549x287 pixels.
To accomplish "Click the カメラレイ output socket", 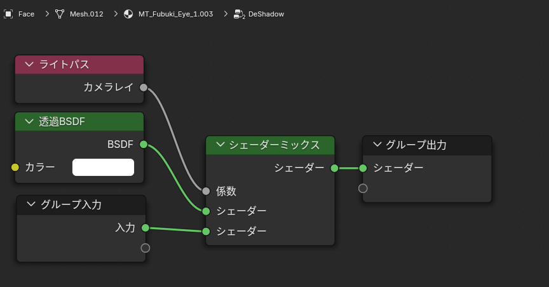I will point(144,88).
